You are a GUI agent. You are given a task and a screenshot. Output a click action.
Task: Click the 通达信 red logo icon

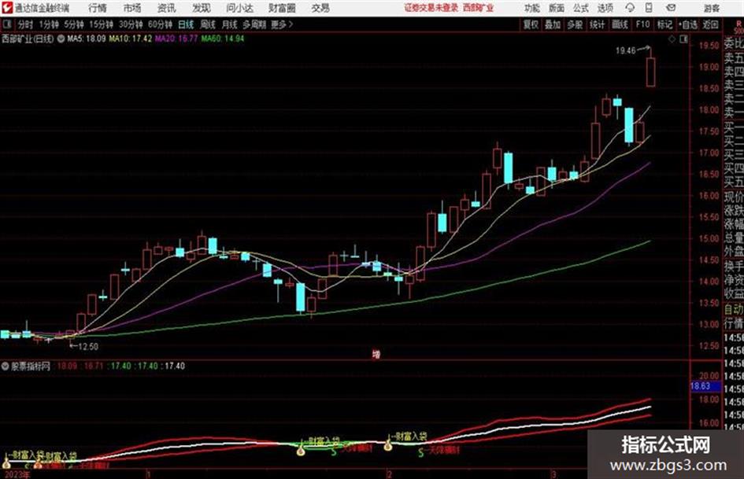tap(6, 8)
